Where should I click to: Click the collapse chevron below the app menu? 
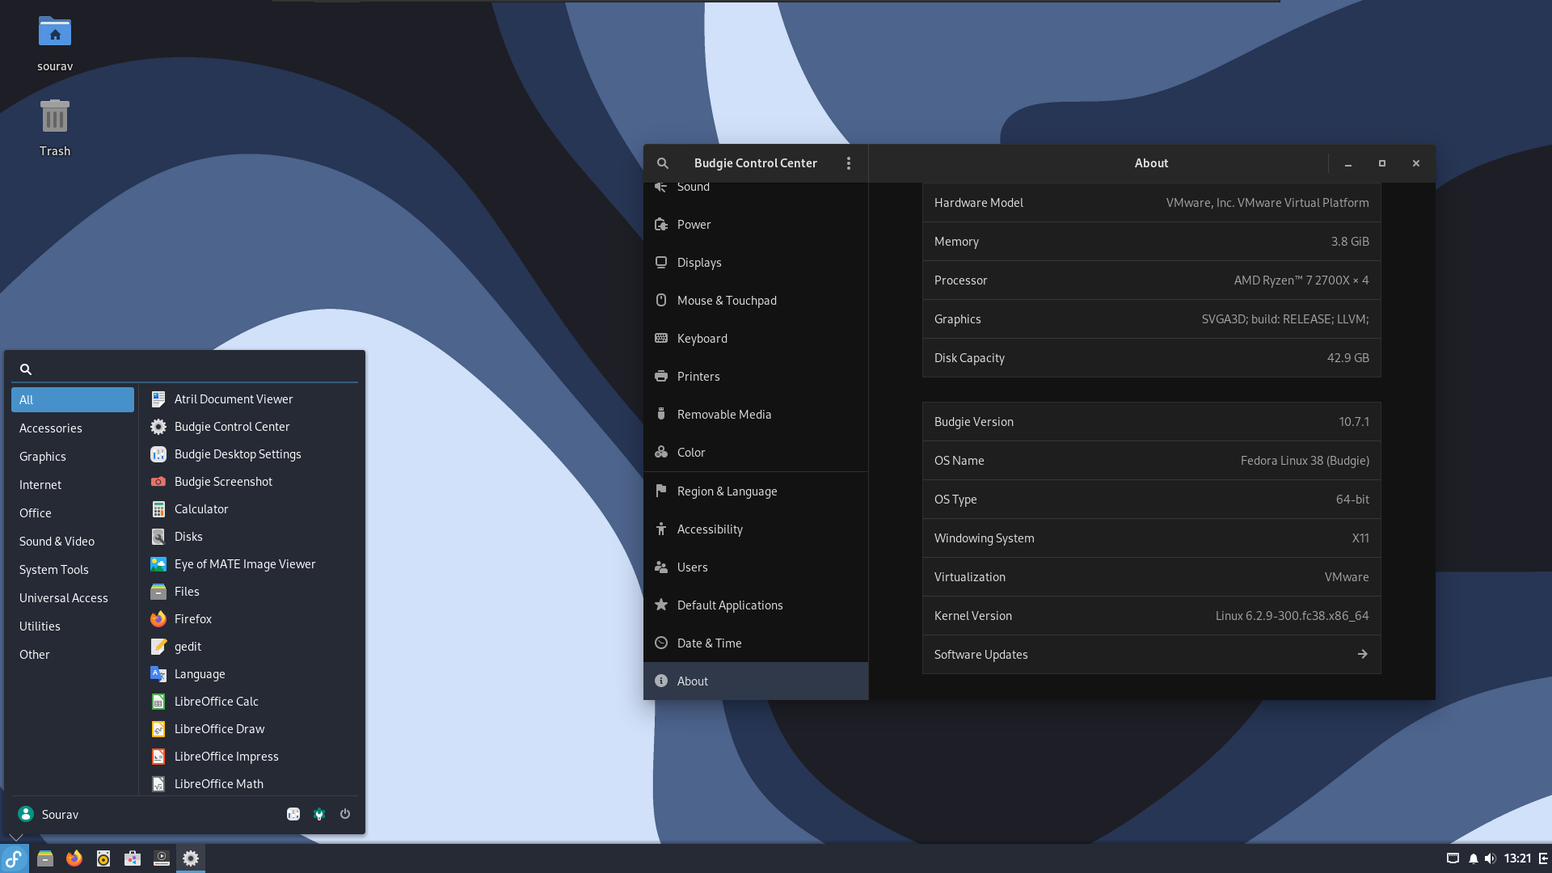tap(15, 837)
